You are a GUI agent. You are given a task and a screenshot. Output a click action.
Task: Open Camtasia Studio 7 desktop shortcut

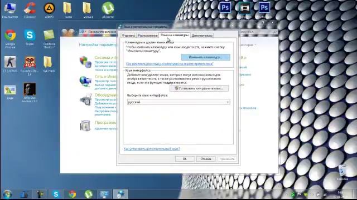coord(49,38)
